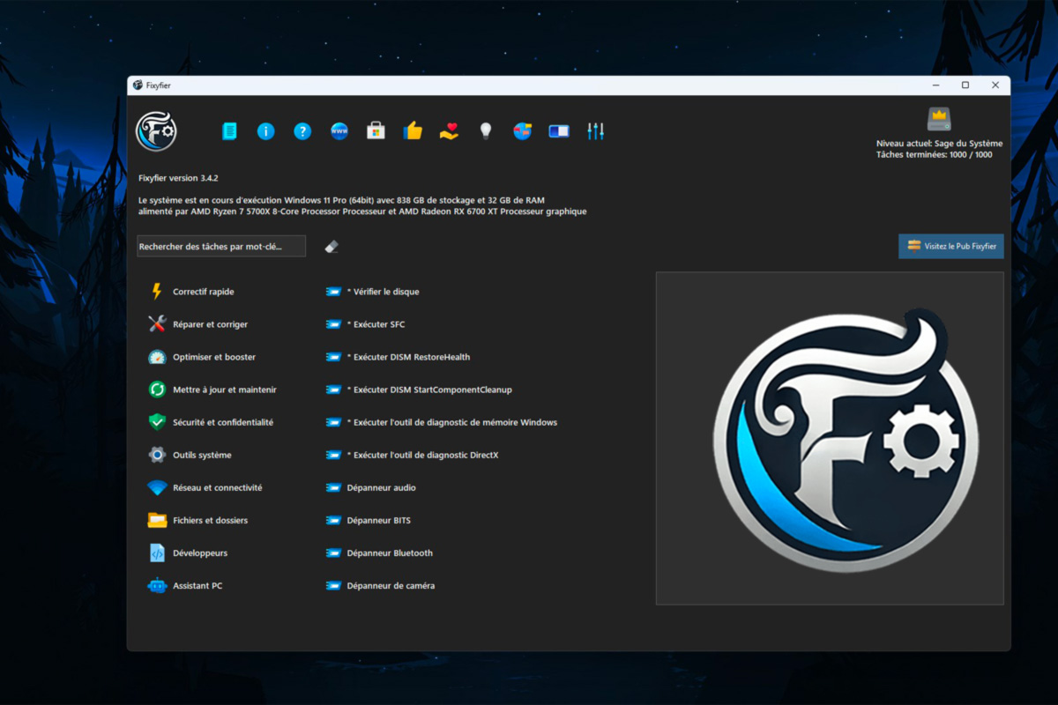Open the blue info circle icon
Image resolution: width=1058 pixels, height=705 pixels.
tap(266, 131)
